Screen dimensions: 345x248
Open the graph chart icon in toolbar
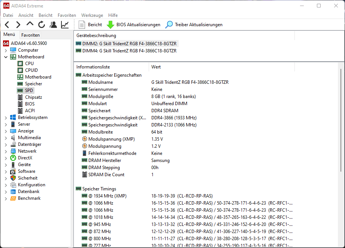(65, 25)
